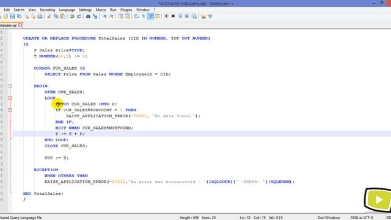Screen dimensions: 391x220
Task: Click the Save All toolbar icon
Action: click(19, 16)
